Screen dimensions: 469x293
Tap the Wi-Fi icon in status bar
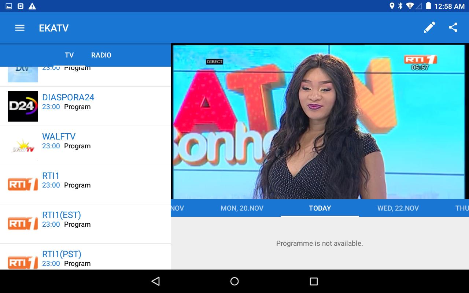410,6
